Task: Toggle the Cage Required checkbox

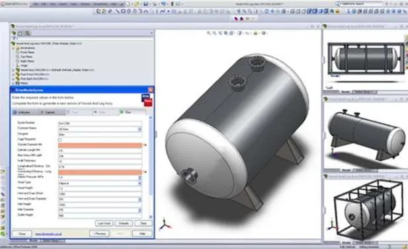Action: pos(60,140)
